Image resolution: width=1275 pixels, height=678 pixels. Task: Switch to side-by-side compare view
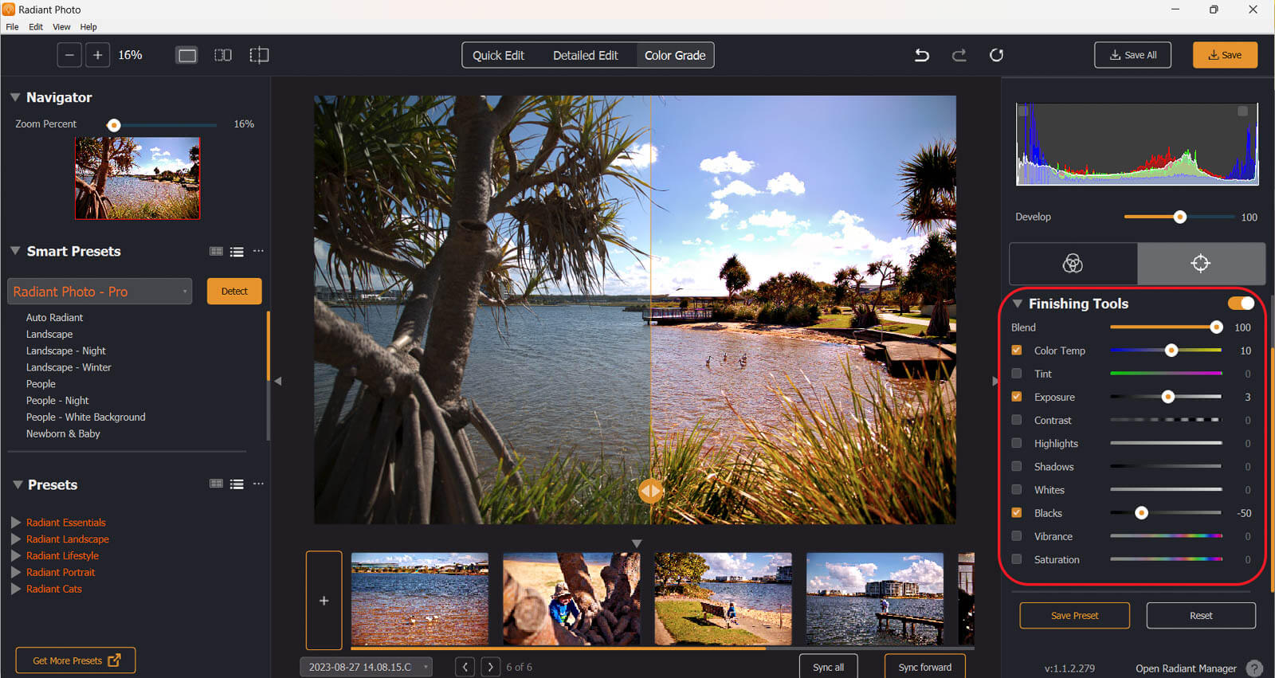pos(223,55)
